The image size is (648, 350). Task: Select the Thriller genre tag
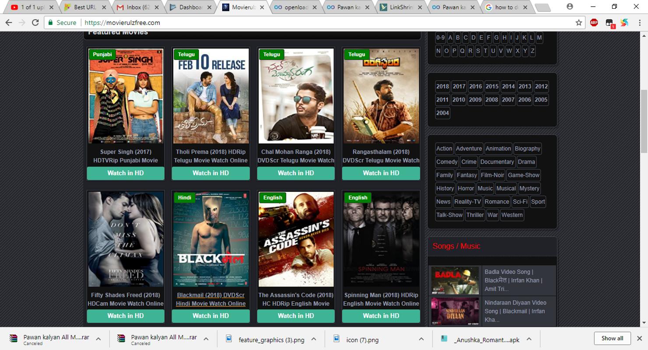tap(475, 215)
